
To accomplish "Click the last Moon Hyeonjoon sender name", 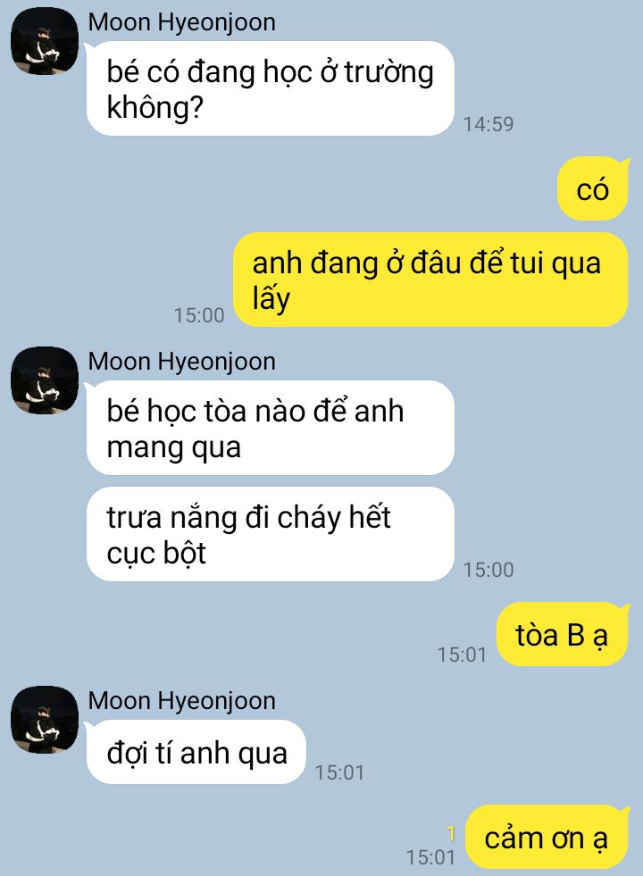I will coord(181,701).
